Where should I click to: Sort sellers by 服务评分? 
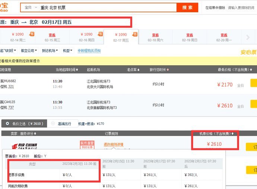pos(28,133)
